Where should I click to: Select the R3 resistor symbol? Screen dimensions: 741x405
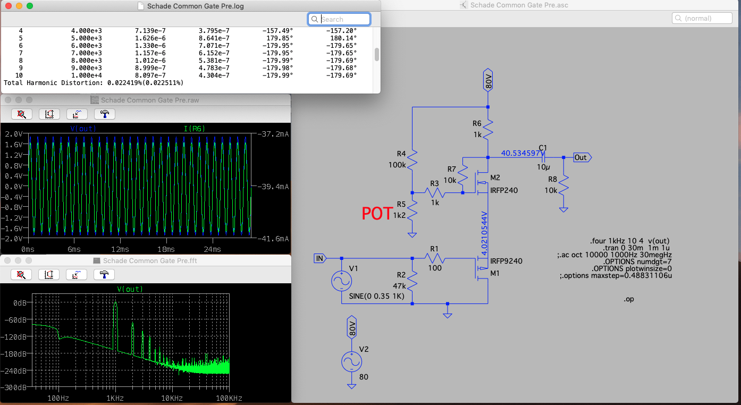(436, 192)
